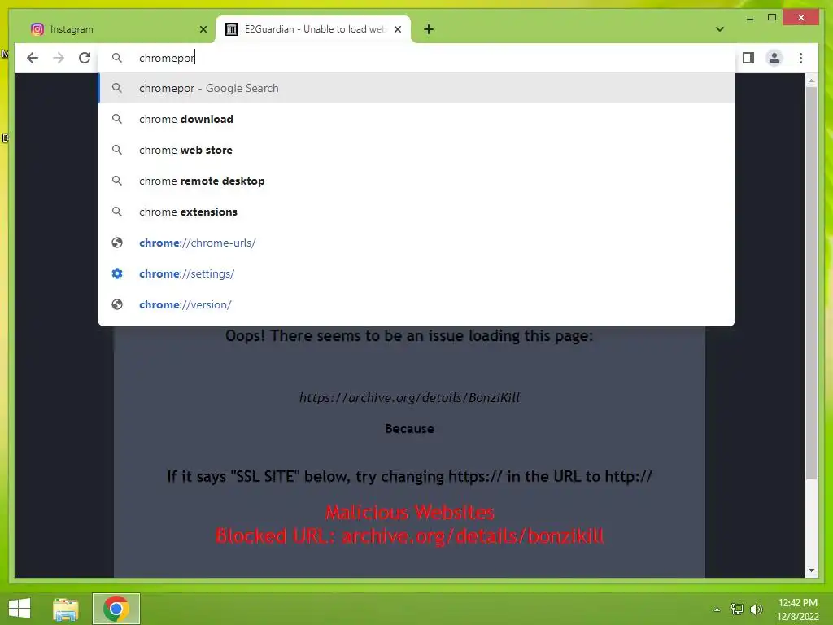Pick the 'chrome web store' suggestion
The height and width of the screenshot is (625, 833).
point(416,150)
